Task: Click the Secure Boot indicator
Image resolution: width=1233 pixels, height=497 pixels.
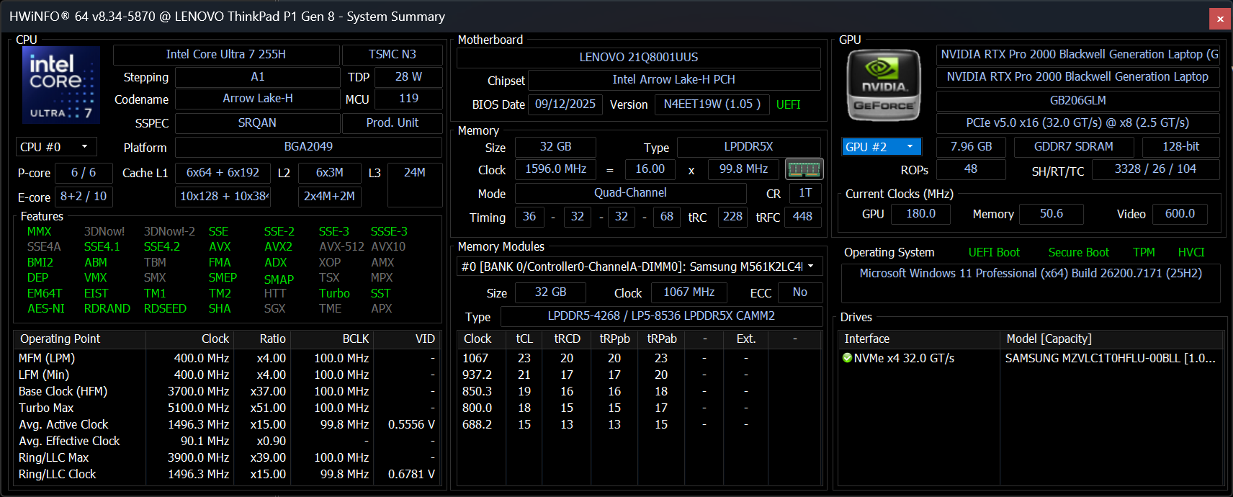Action: pos(1078,252)
